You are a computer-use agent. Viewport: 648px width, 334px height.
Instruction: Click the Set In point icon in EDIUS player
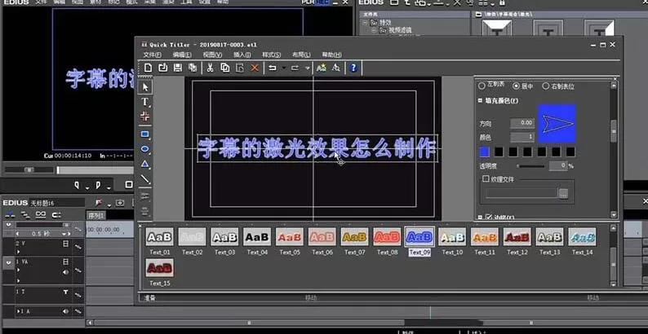pyautogui.click(x=77, y=185)
